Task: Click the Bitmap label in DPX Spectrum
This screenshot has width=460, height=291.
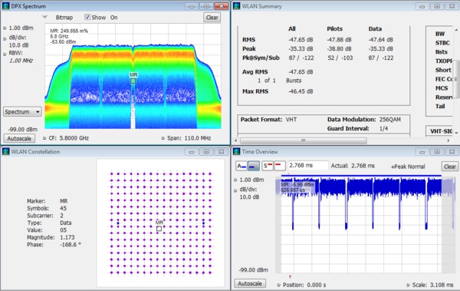Action: point(64,18)
